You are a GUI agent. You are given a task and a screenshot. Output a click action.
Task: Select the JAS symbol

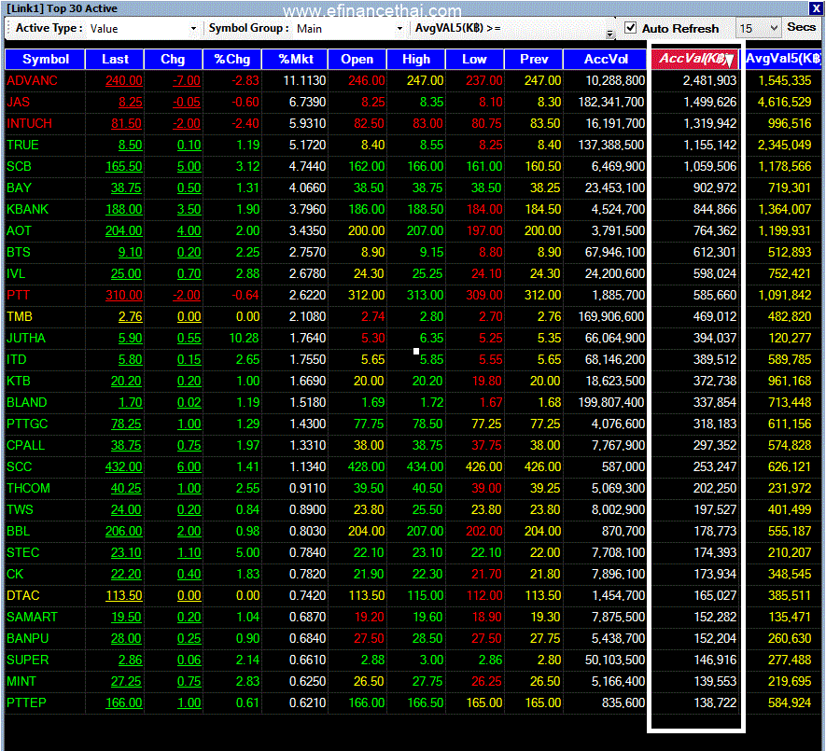pyautogui.click(x=19, y=103)
